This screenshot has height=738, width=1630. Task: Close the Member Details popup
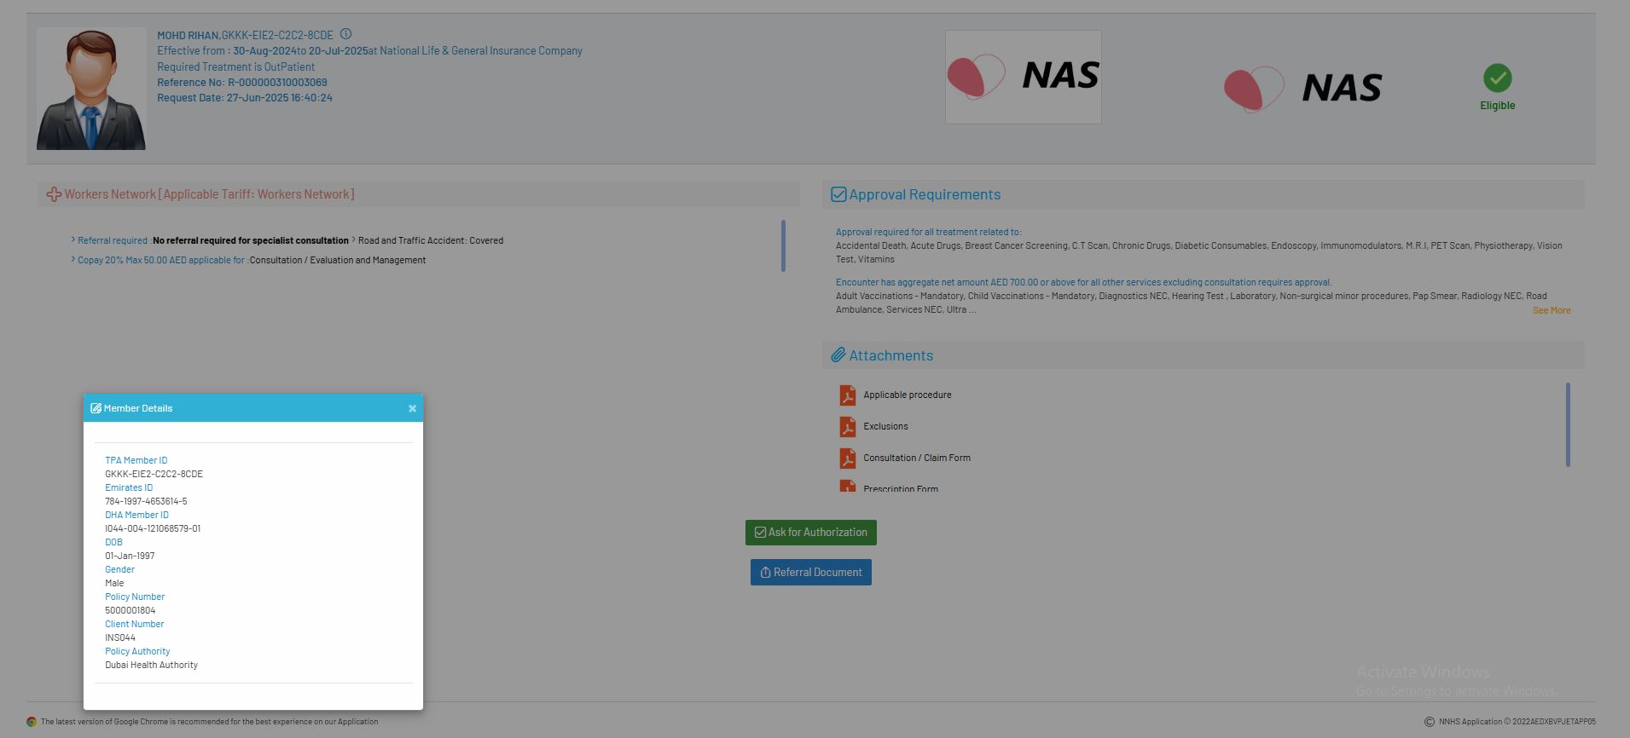pos(412,408)
